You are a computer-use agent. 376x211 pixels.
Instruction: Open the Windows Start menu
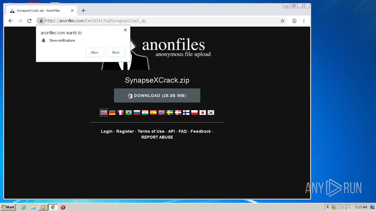click(8, 207)
